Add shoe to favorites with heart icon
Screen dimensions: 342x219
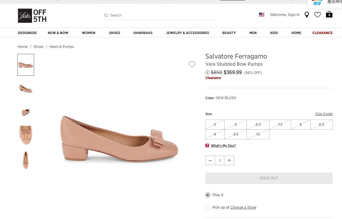click(x=192, y=64)
